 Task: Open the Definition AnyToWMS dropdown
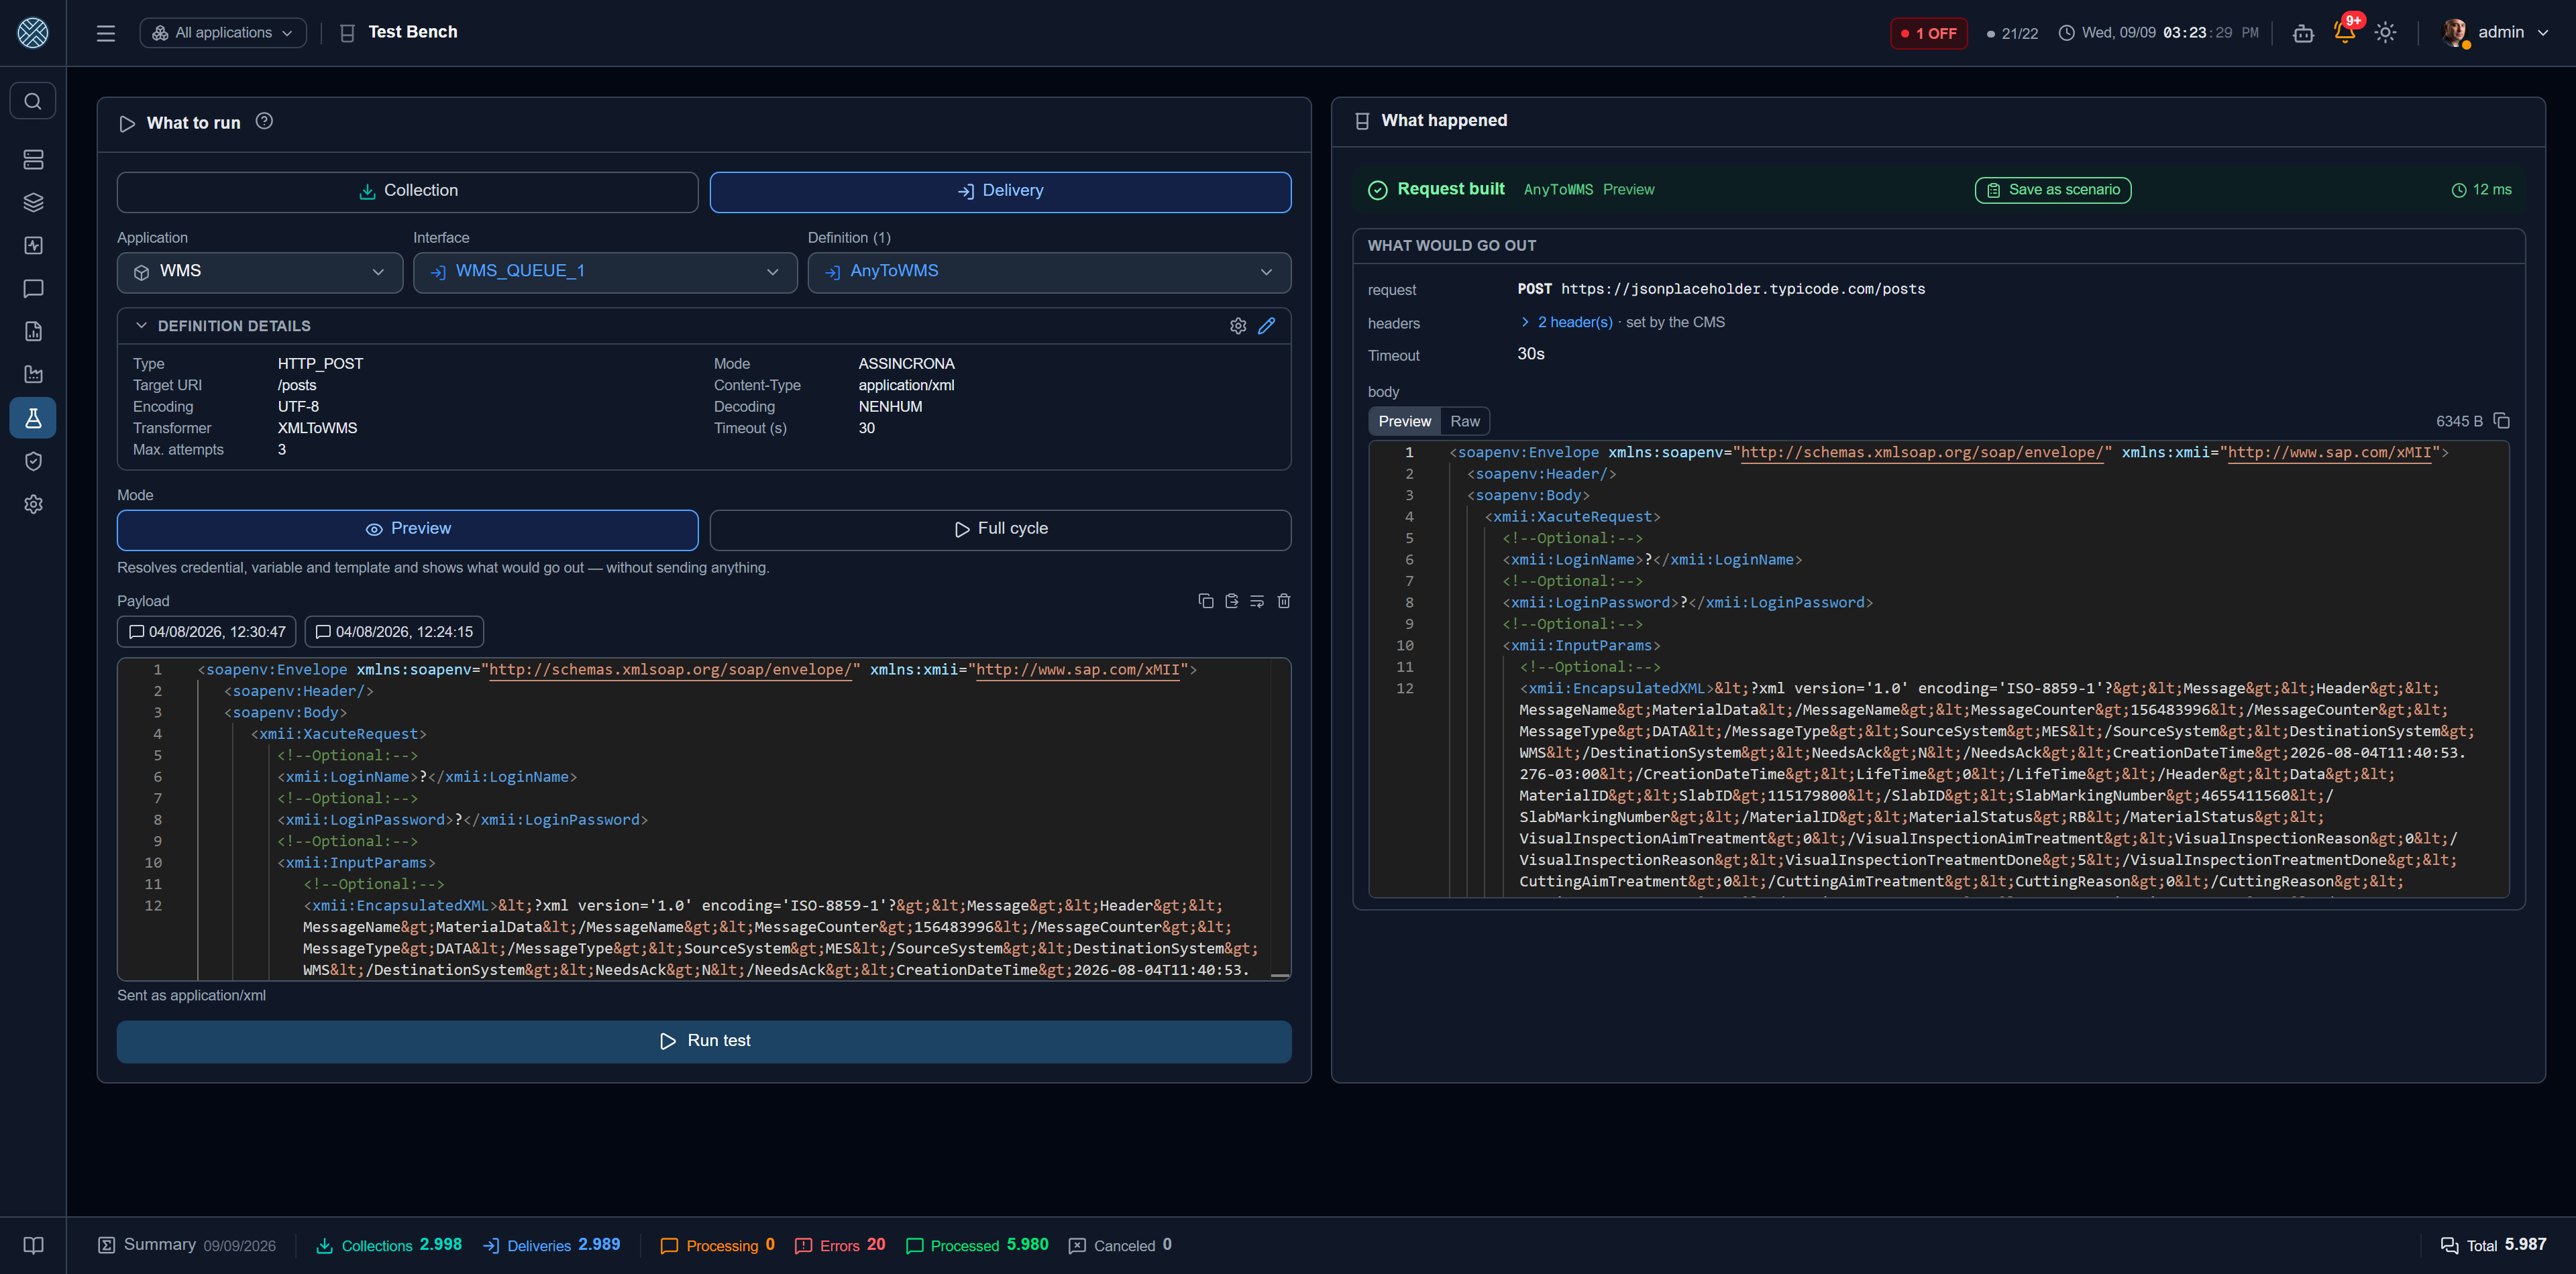coord(1049,272)
